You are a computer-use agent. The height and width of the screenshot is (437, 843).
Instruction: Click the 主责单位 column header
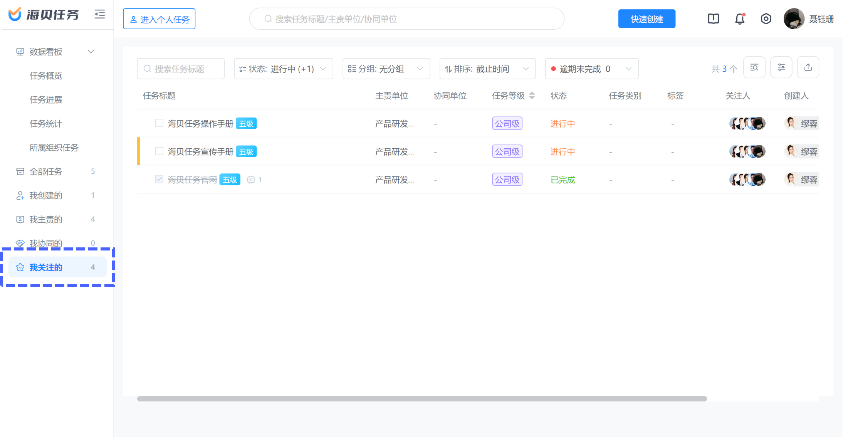pyautogui.click(x=391, y=96)
